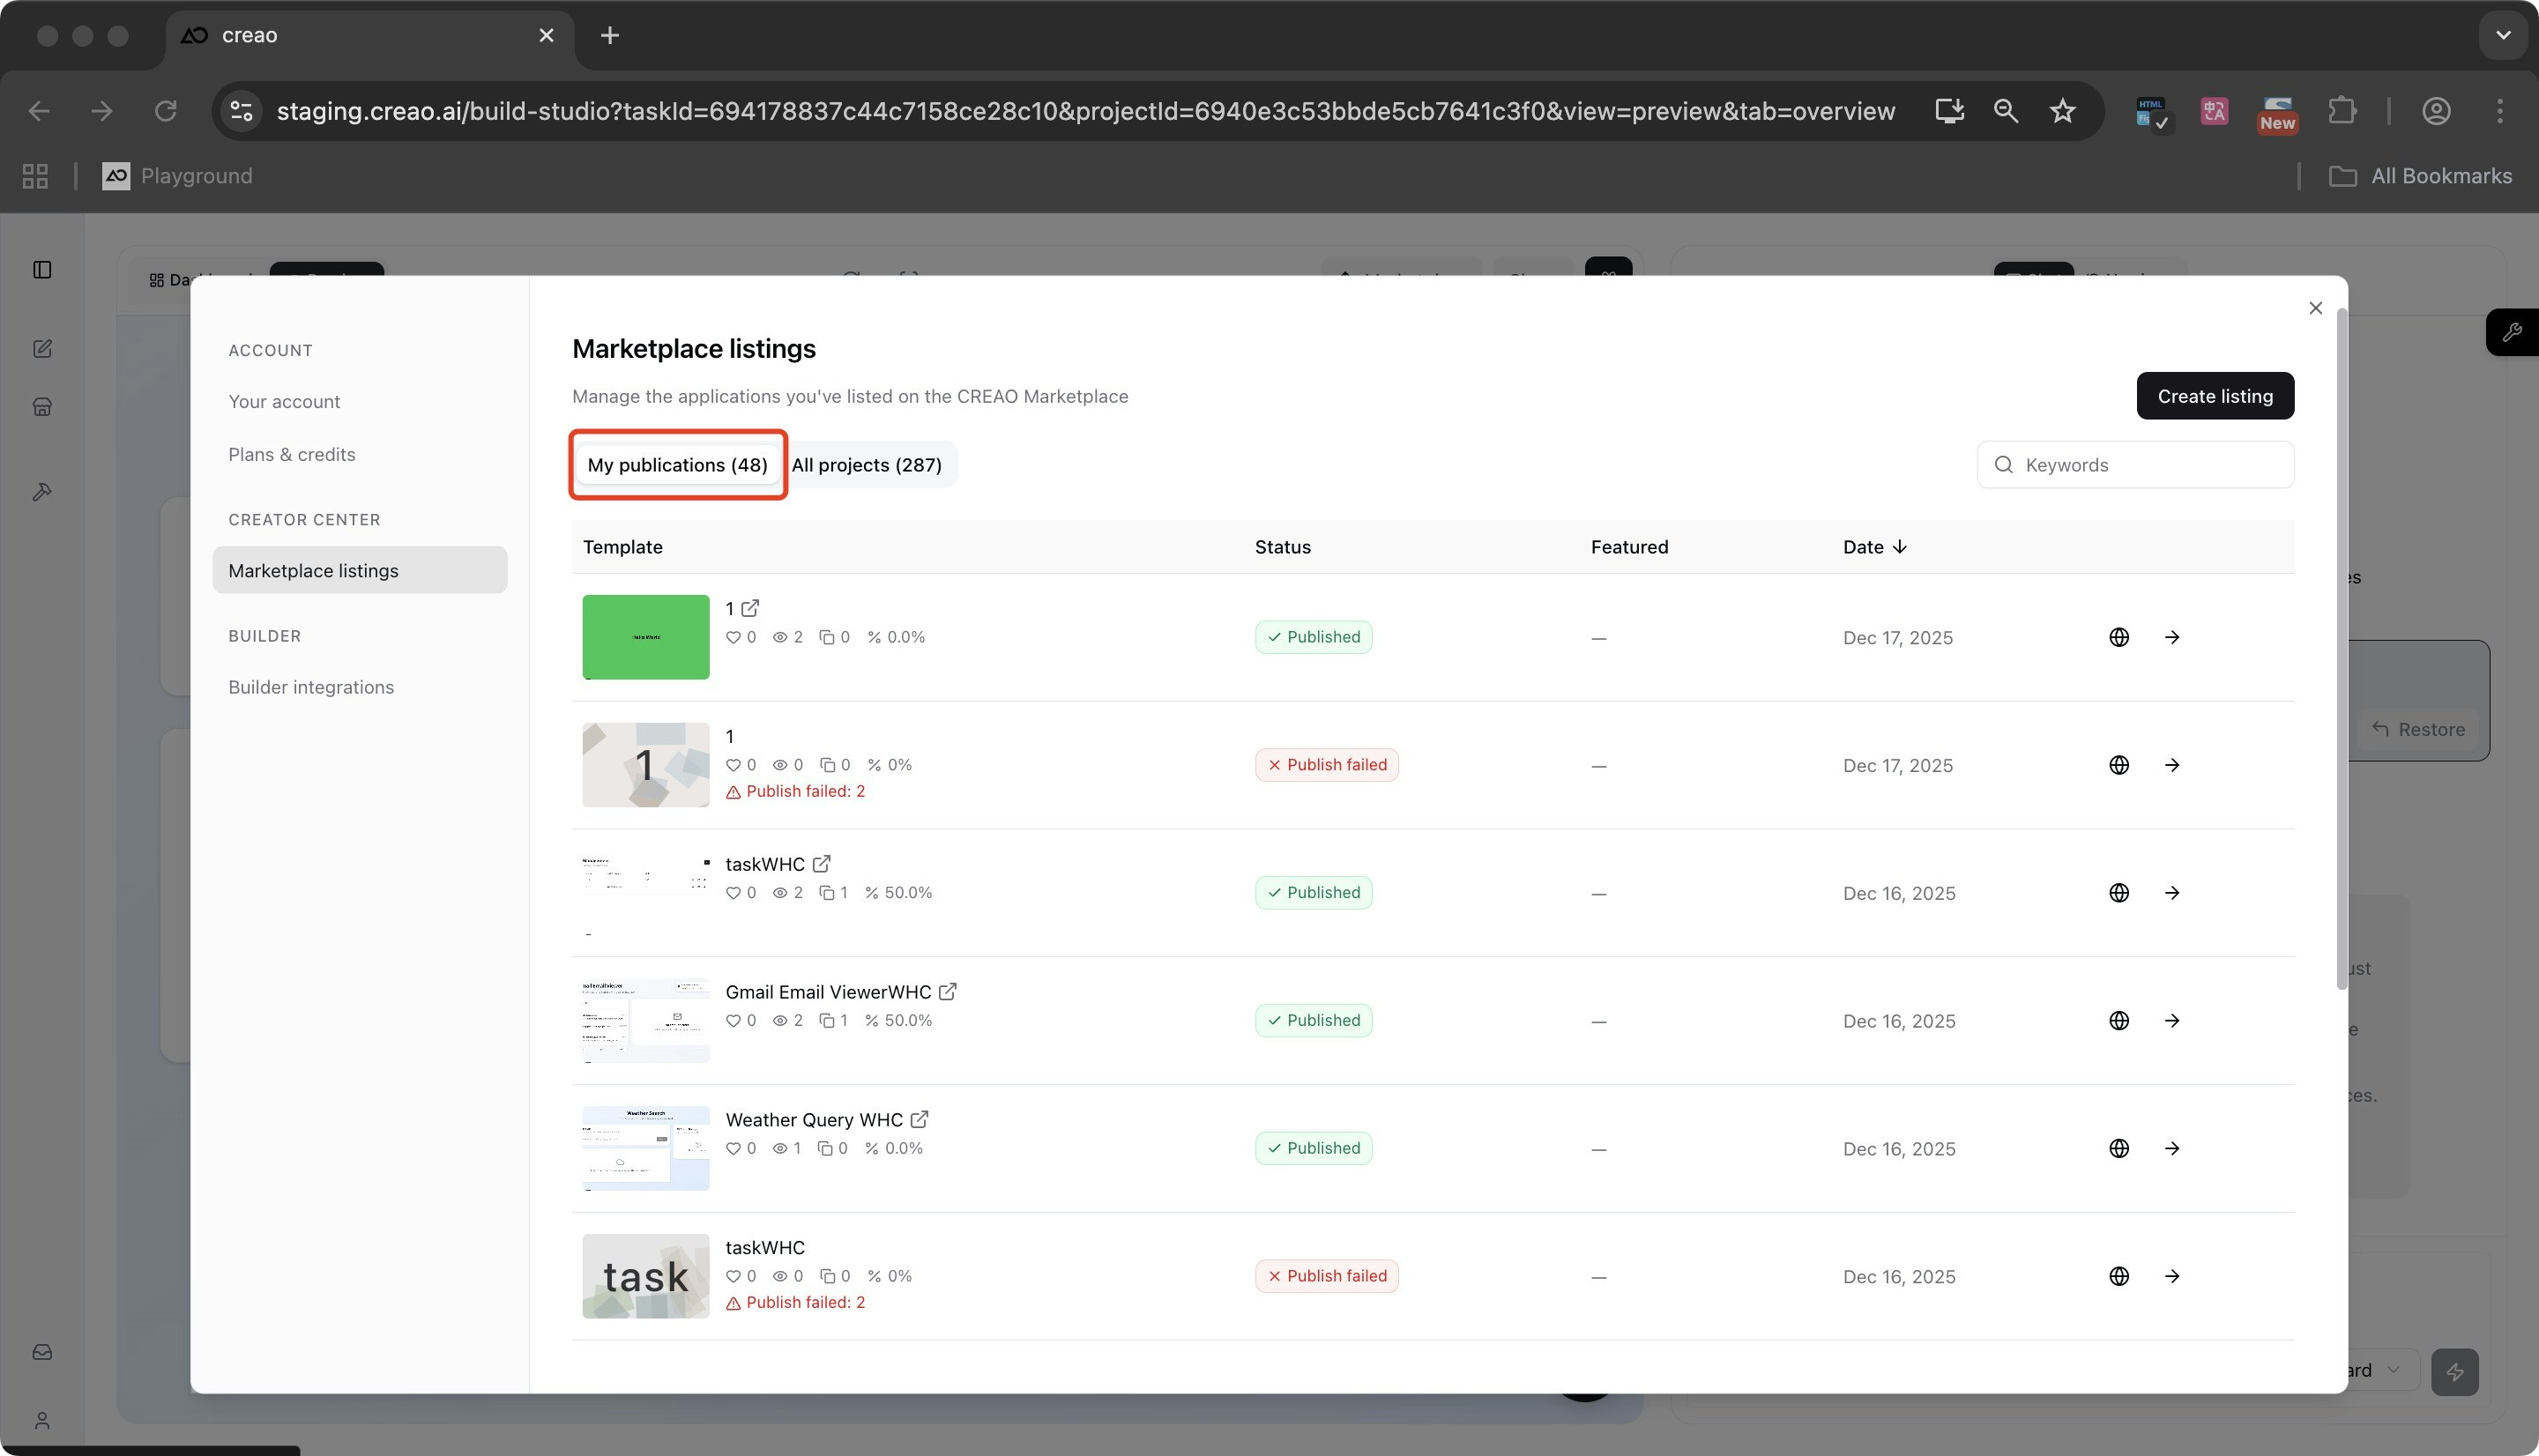Click the inbox icon in left sidebar

[x=42, y=1352]
